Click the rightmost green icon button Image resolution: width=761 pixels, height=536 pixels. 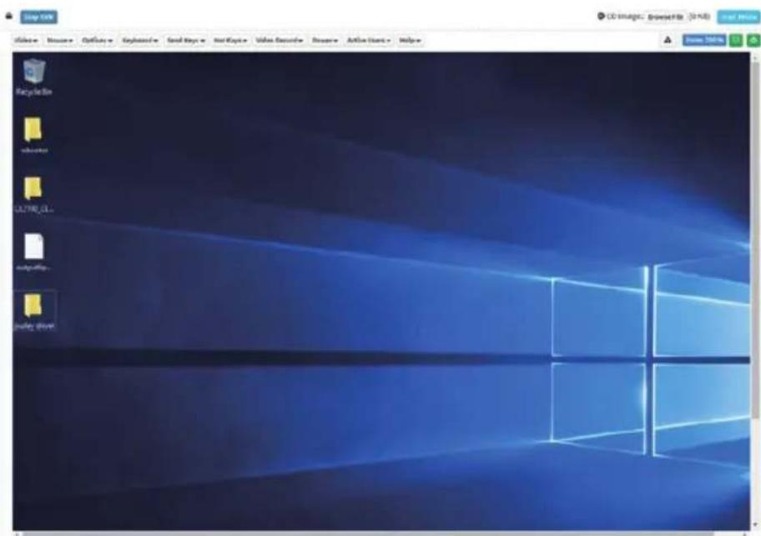pos(753,40)
